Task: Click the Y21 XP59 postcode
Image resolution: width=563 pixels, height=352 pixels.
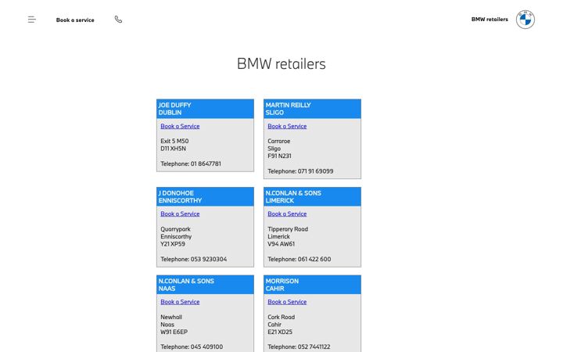Action: 173,244
